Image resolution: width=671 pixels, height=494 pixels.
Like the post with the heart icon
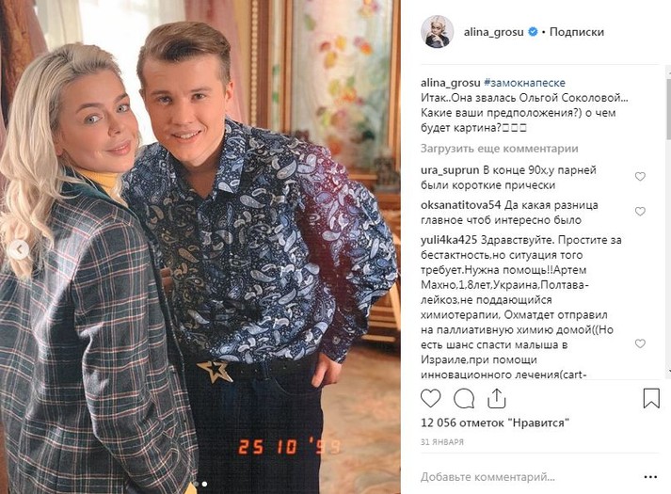pos(430,398)
